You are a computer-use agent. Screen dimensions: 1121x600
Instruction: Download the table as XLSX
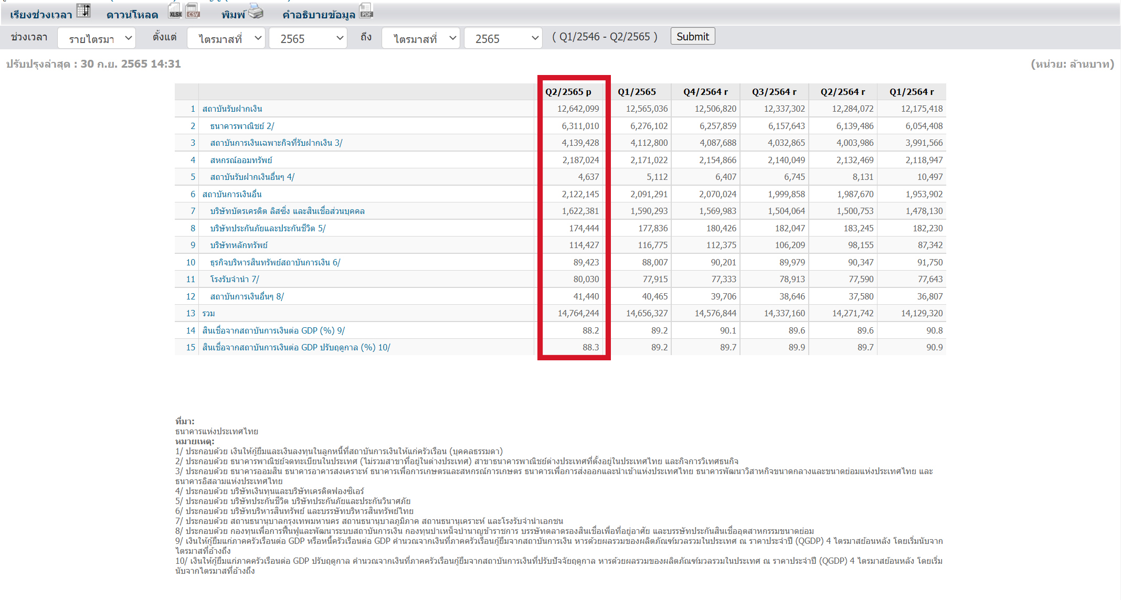[x=175, y=11]
